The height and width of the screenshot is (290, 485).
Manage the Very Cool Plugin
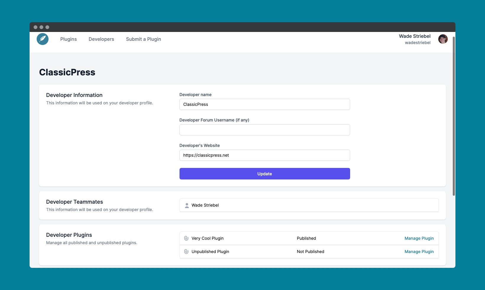tap(419, 238)
